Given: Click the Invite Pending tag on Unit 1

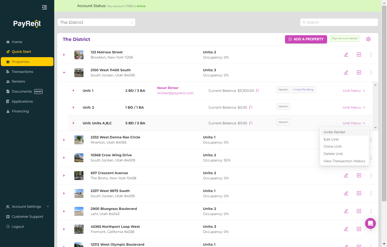Looking at the screenshot, I should coord(303,90).
